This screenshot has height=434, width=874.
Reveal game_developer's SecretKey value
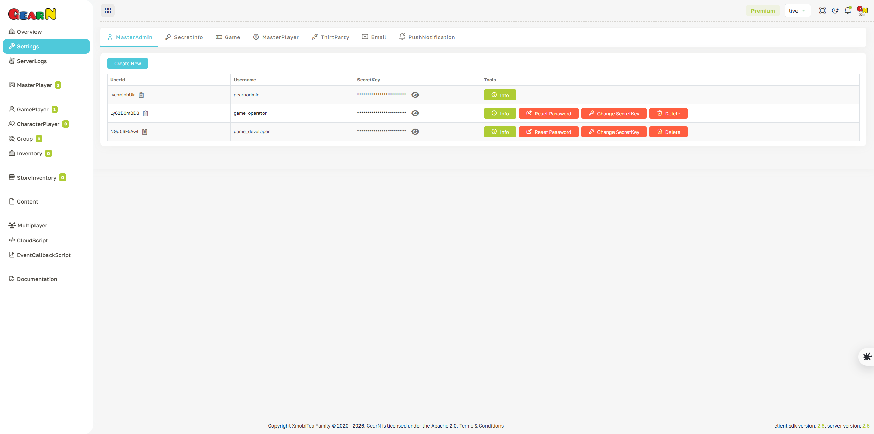[415, 131]
